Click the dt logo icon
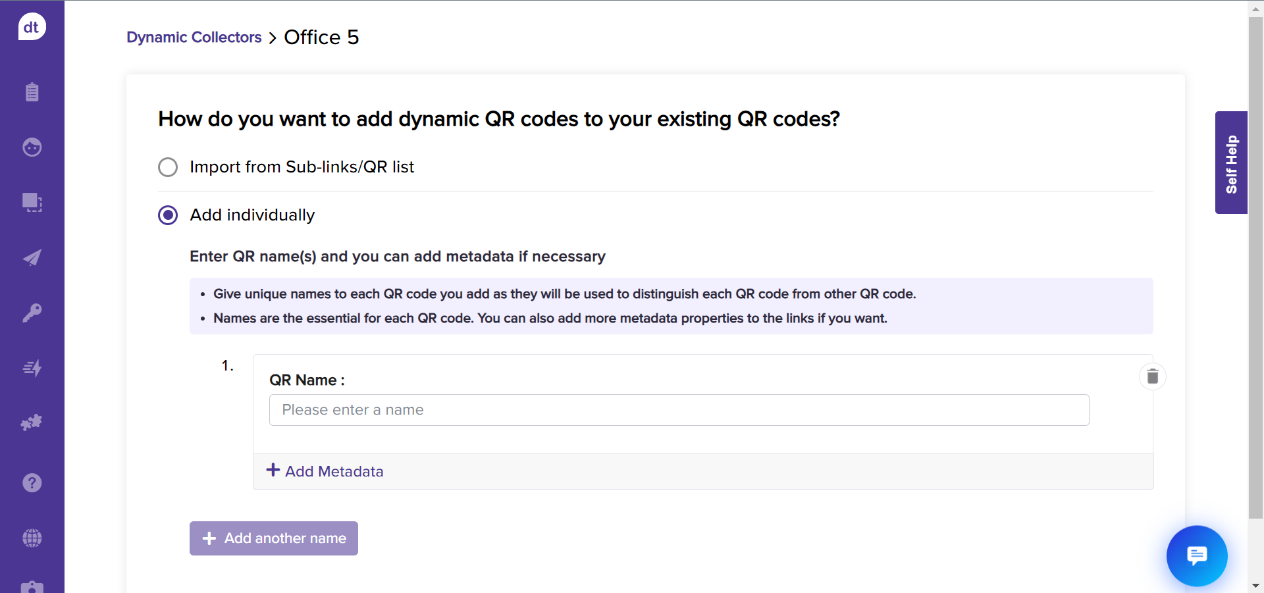The image size is (1264, 593). [32, 27]
